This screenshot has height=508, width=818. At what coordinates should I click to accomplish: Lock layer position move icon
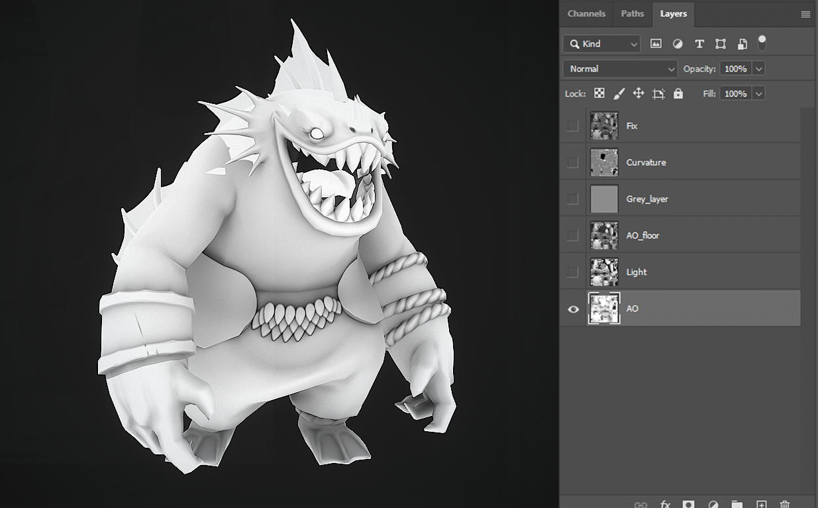[639, 93]
